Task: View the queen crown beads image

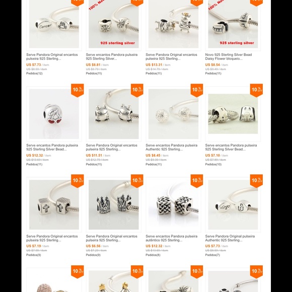Action: [114, 204]
